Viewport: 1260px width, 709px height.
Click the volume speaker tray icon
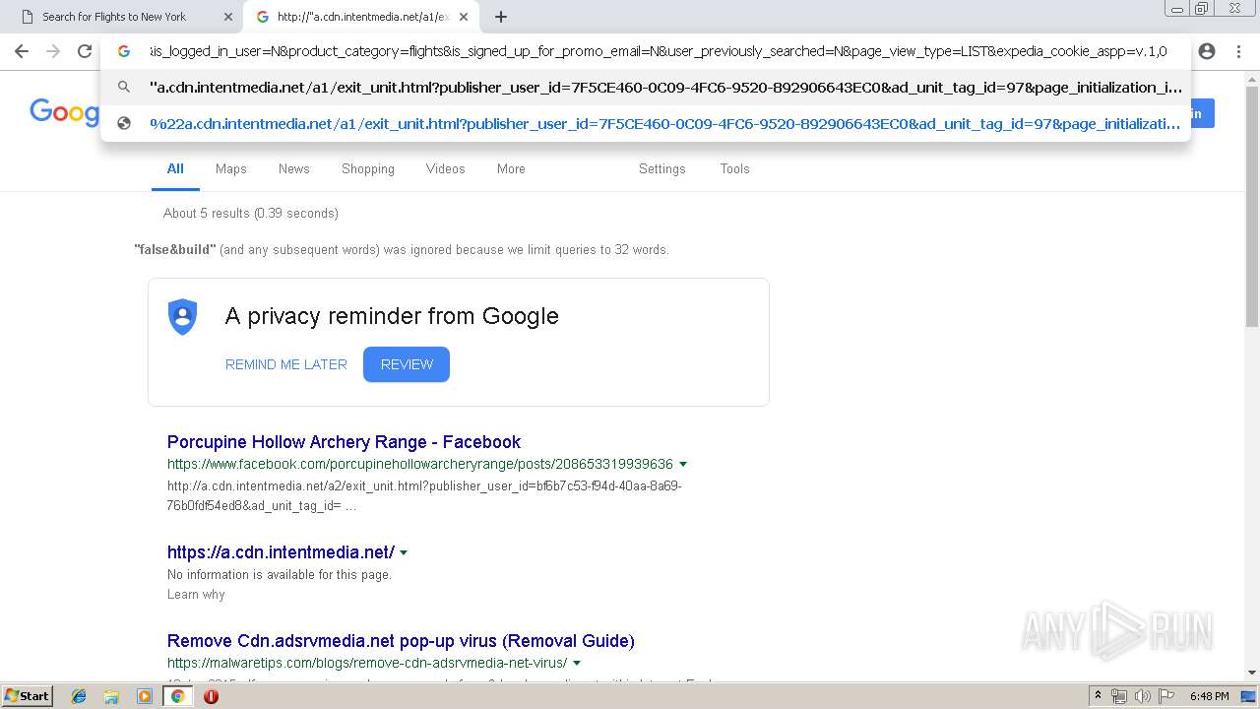click(1142, 696)
